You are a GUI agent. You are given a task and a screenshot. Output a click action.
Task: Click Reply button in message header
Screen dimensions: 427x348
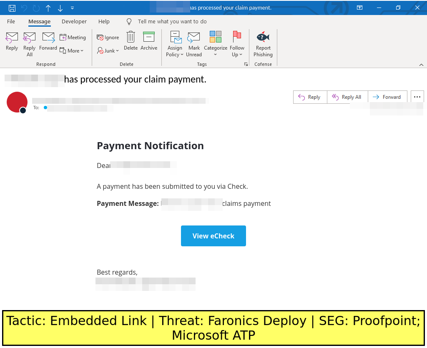click(x=310, y=97)
